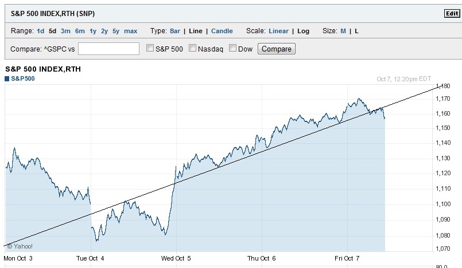The height and width of the screenshot is (268, 462).
Task: Click the Compare button
Action: click(x=276, y=49)
